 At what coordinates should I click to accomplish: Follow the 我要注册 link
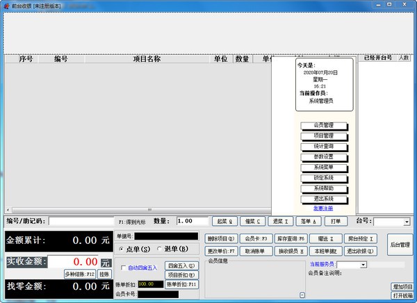(x=323, y=208)
